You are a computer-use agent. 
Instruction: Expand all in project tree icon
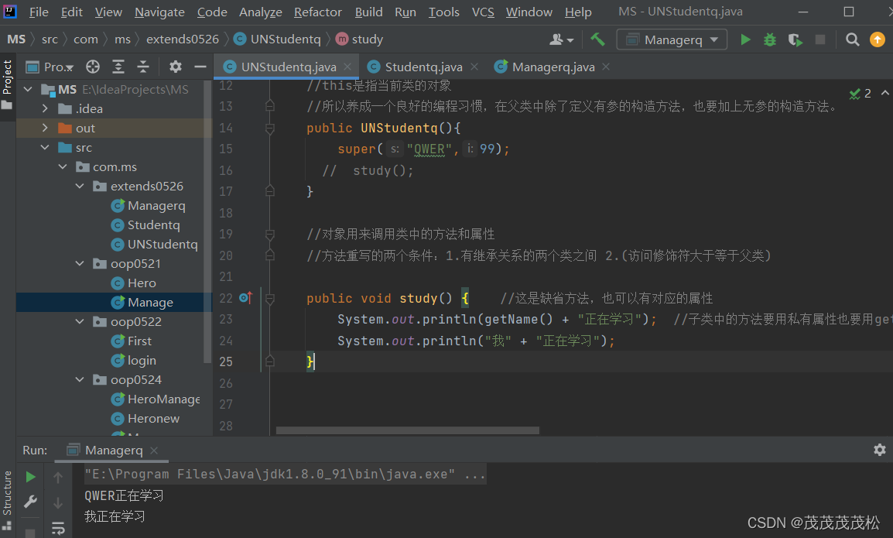118,67
